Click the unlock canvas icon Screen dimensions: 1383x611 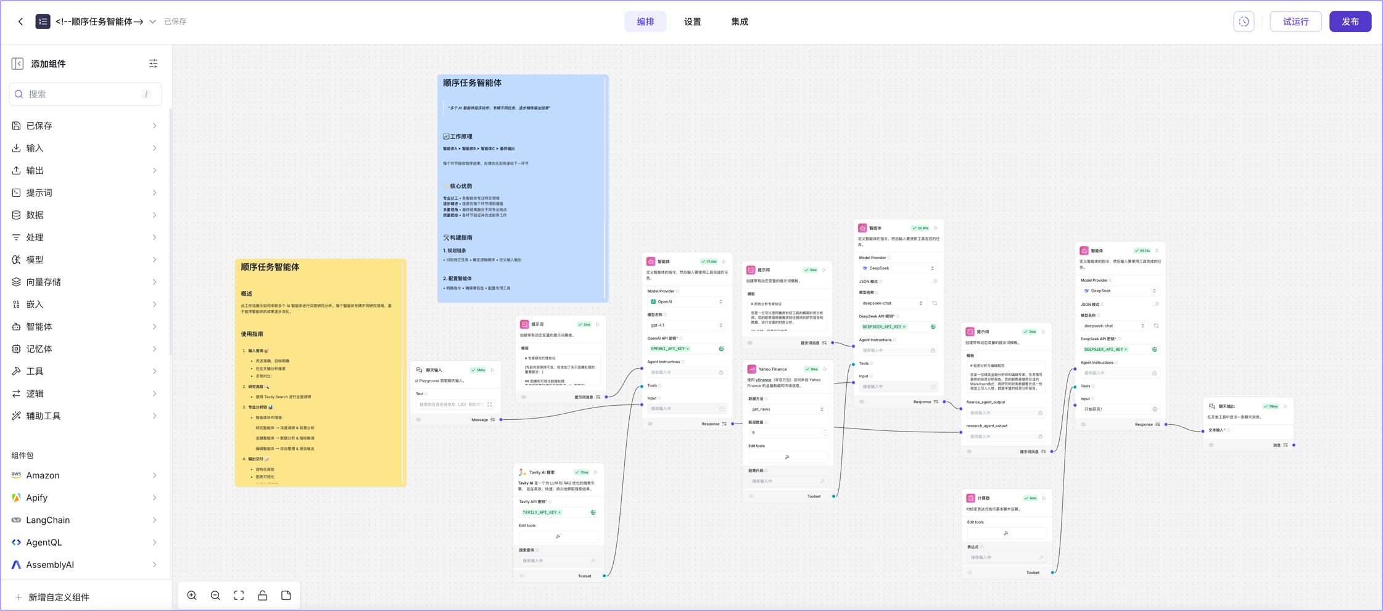click(x=262, y=596)
